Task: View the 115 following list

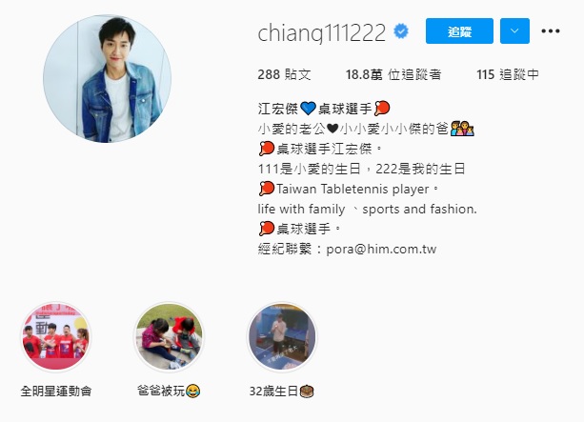Action: 508,74
